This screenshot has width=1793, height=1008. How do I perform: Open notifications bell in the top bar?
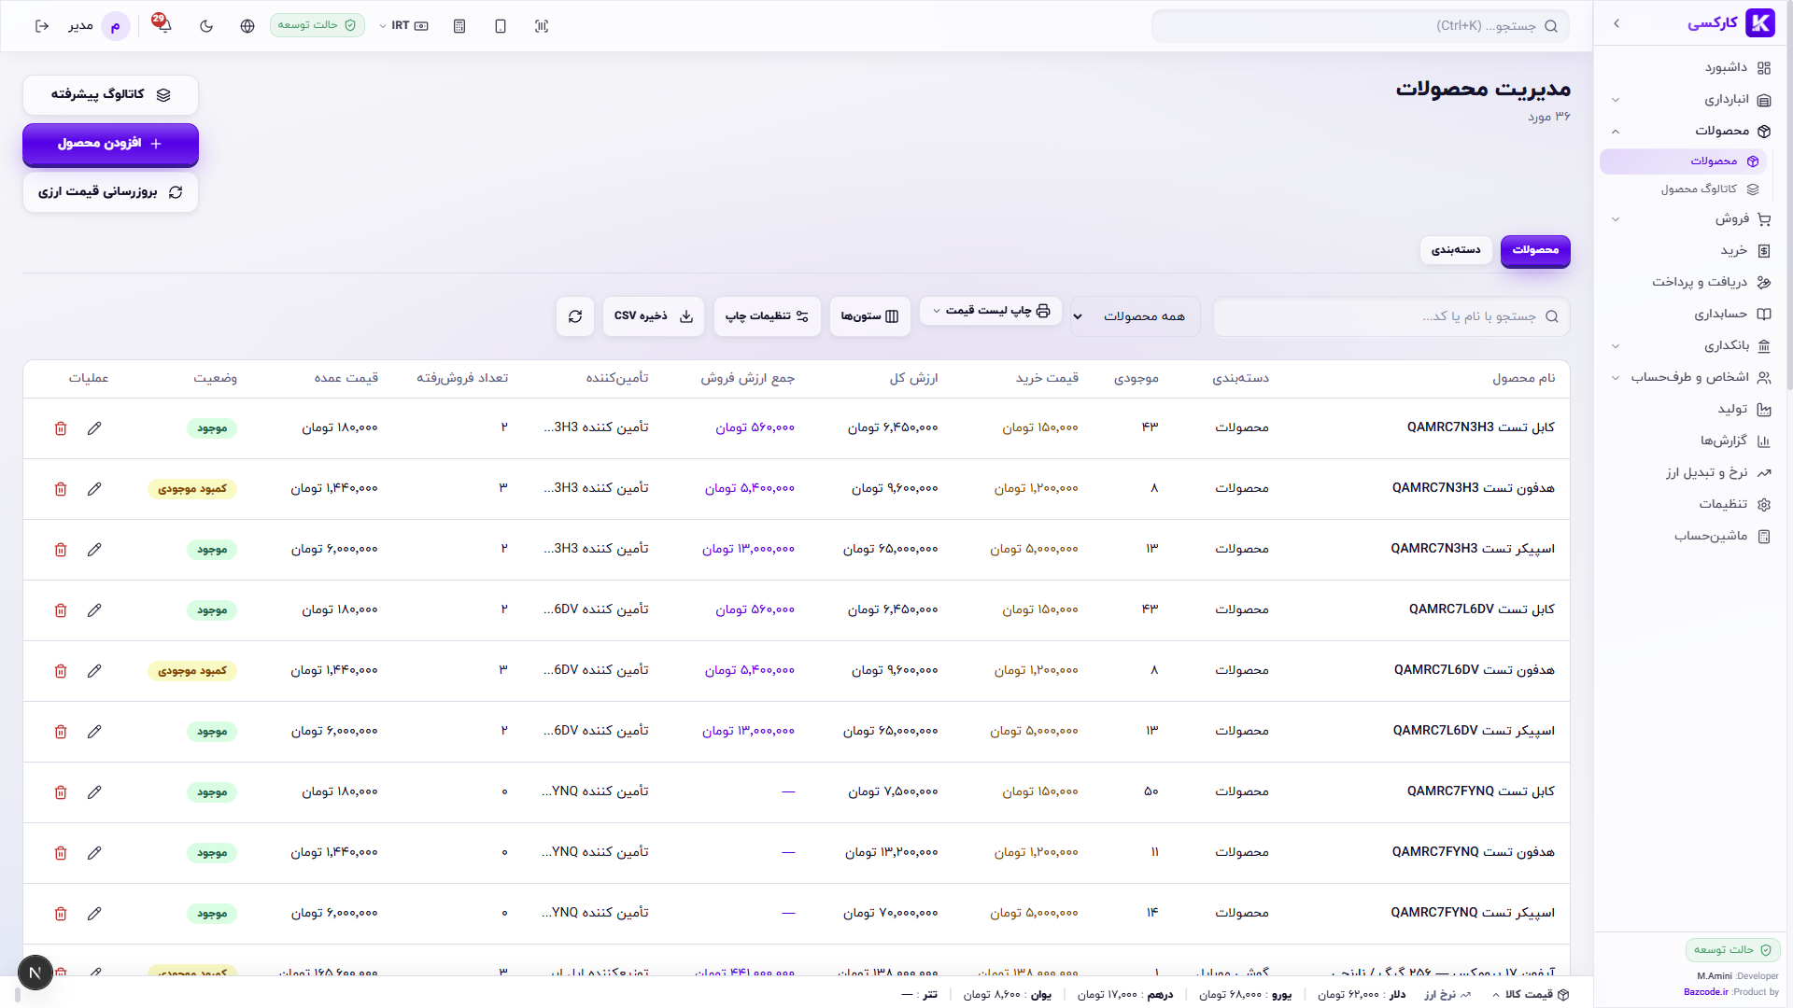[164, 26]
